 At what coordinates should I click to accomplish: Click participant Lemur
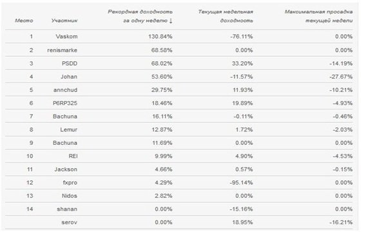click(x=68, y=129)
